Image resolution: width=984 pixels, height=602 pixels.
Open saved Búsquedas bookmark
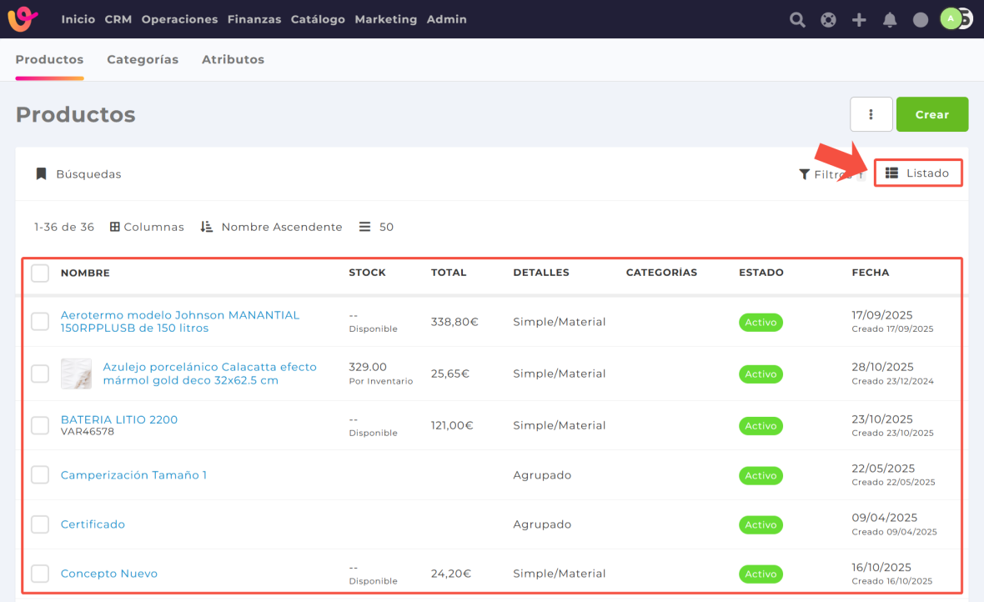[78, 174]
